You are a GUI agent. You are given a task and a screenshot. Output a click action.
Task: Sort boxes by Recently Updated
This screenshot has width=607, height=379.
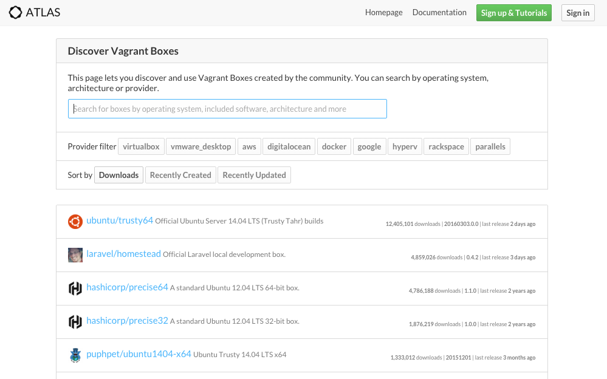pyautogui.click(x=255, y=175)
